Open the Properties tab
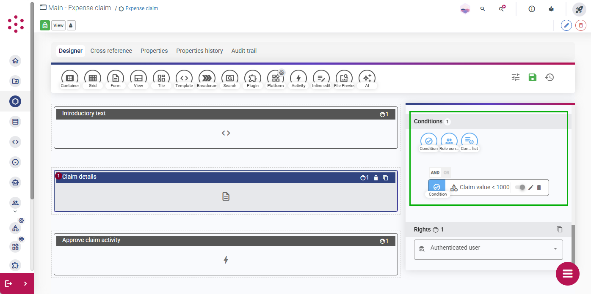 [x=154, y=51]
